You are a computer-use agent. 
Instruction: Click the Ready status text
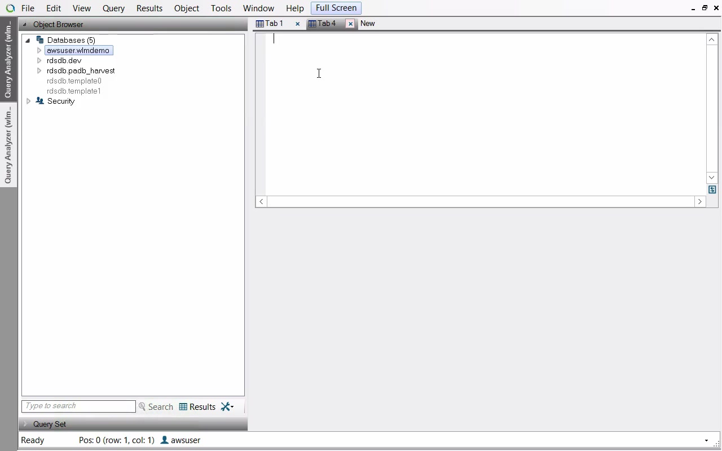(33, 440)
